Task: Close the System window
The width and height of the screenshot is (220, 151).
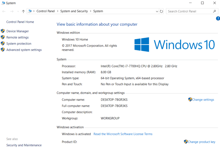Action: click(x=214, y=3)
